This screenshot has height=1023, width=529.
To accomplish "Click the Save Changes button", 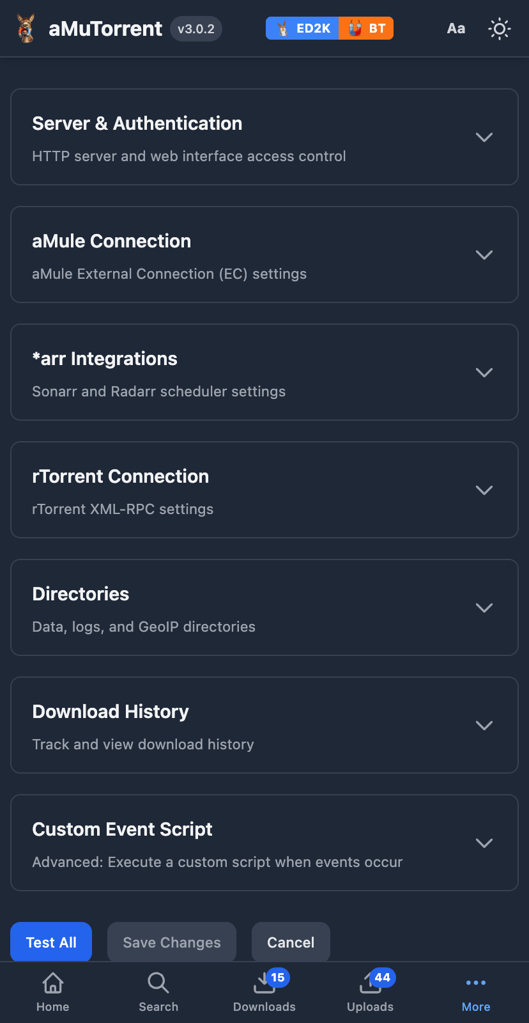I will click(172, 942).
